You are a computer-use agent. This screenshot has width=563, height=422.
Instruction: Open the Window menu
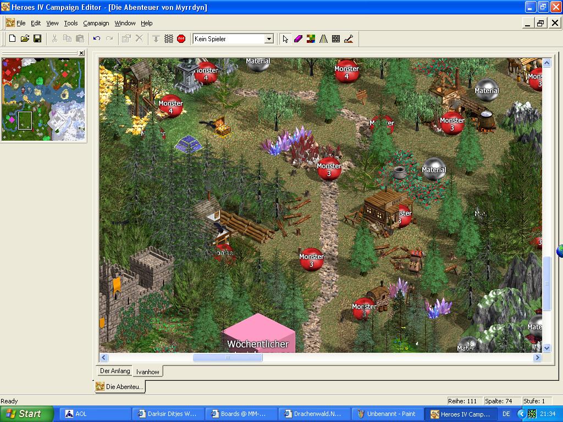coord(125,23)
